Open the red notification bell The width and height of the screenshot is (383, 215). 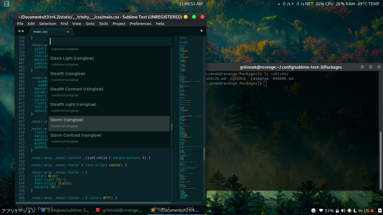[372, 211]
